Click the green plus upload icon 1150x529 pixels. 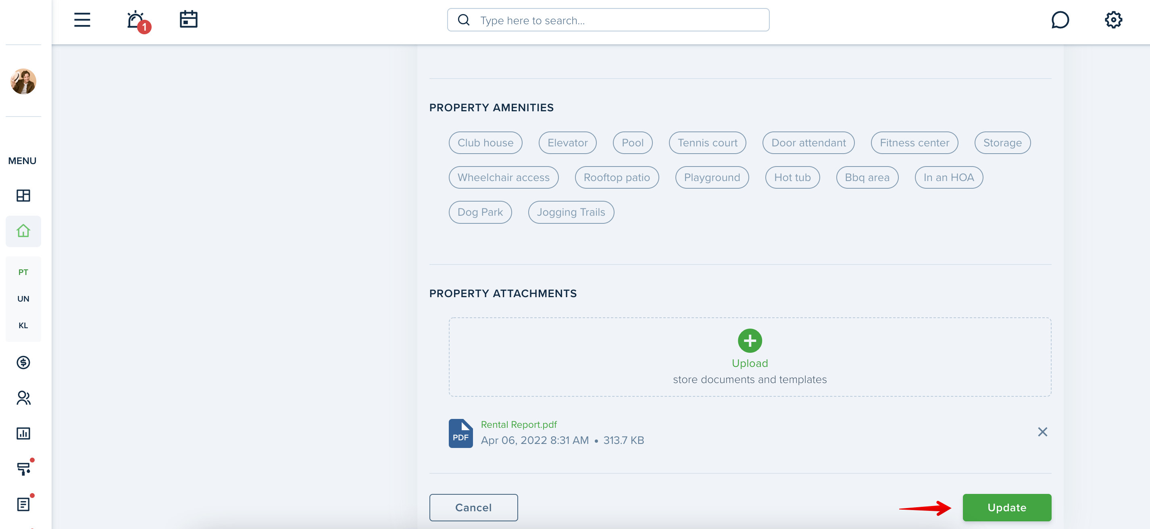click(x=750, y=341)
